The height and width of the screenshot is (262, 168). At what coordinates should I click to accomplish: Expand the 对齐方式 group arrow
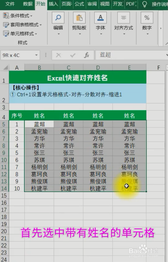124,34
